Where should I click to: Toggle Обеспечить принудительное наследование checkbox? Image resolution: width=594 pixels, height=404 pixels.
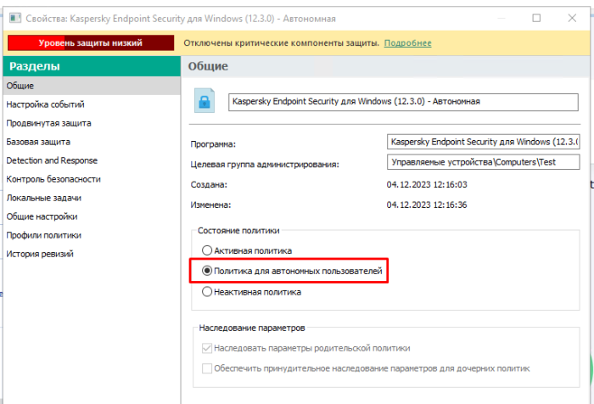[207, 368]
